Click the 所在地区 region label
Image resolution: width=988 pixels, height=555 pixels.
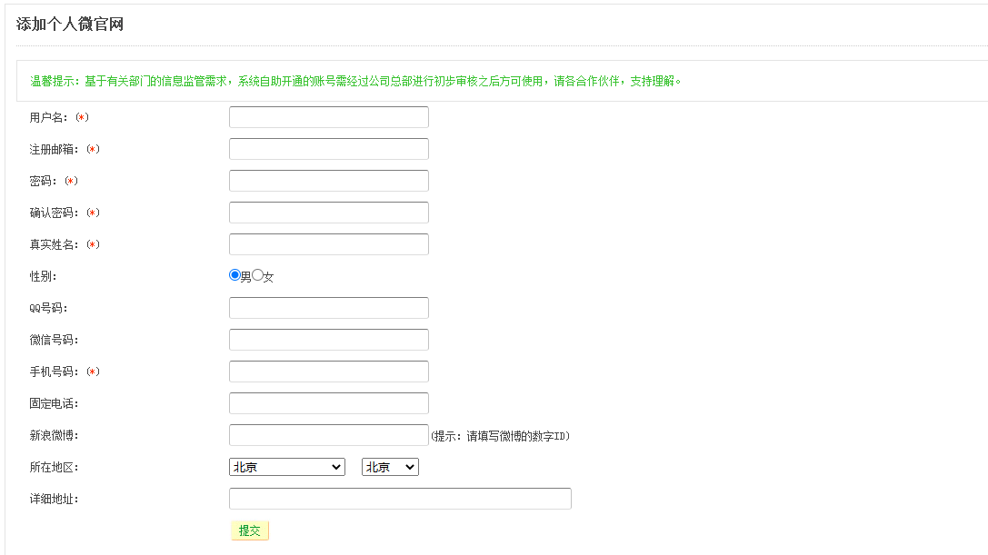55,467
